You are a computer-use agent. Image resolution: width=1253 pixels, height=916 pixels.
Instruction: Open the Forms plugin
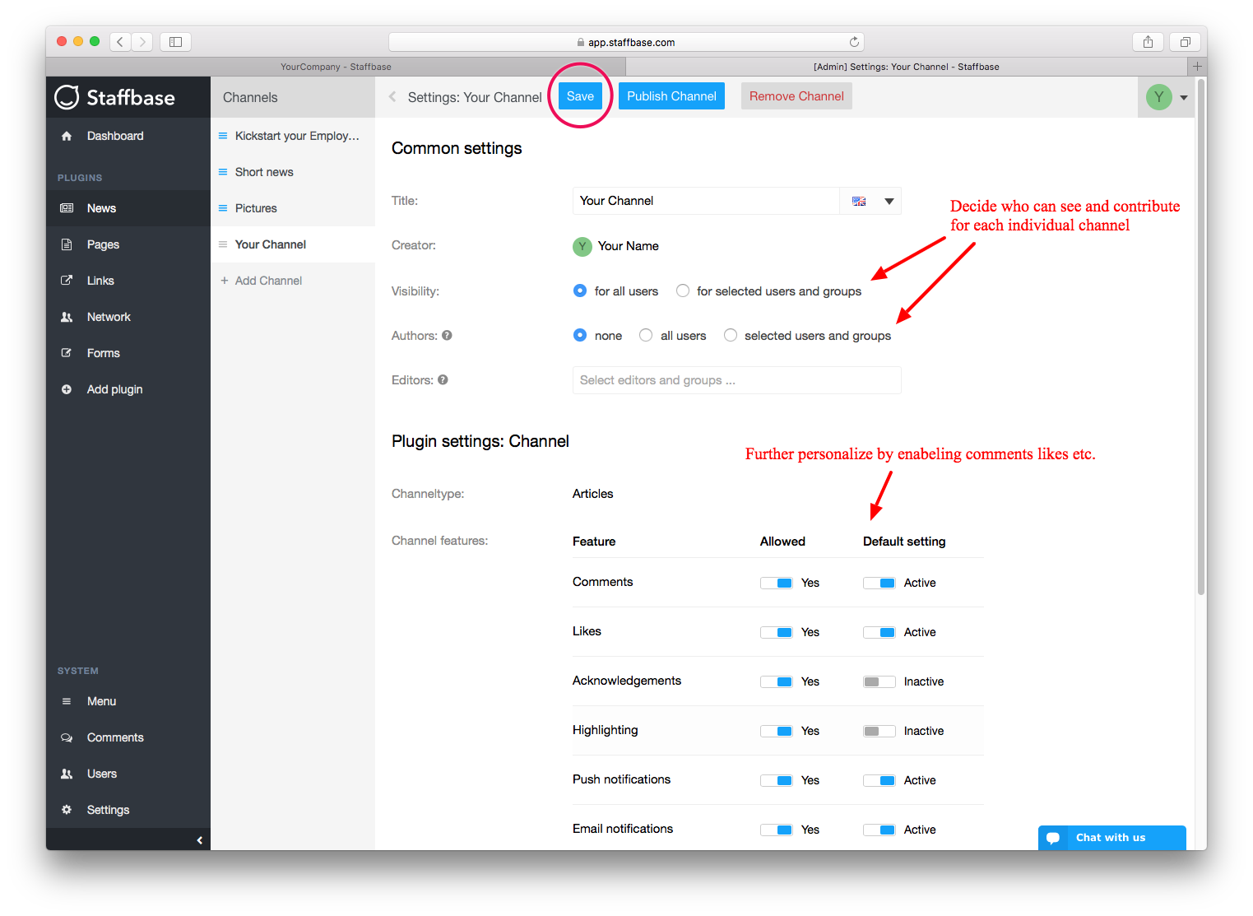click(103, 352)
